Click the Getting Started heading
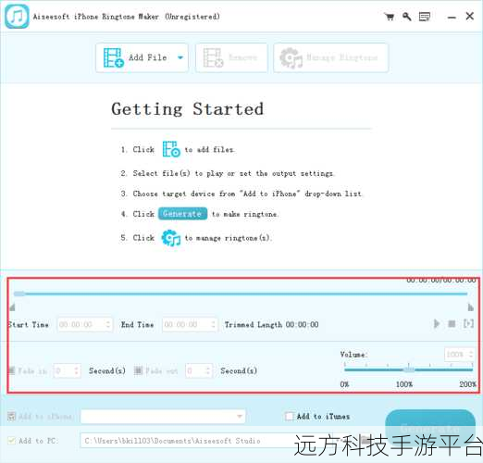 [188, 109]
